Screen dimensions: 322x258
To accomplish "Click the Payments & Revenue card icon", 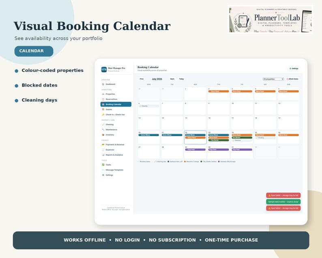I will tap(103, 145).
